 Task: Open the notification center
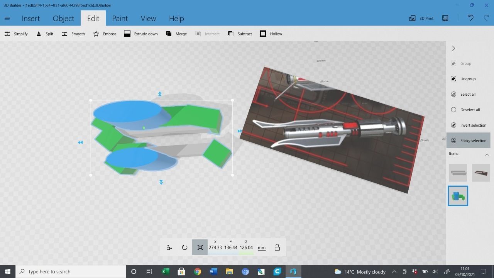click(483, 271)
